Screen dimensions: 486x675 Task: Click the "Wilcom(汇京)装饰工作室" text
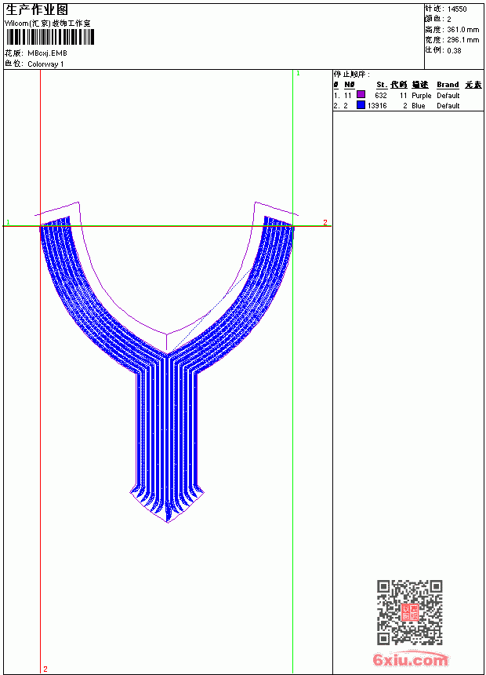click(48, 24)
